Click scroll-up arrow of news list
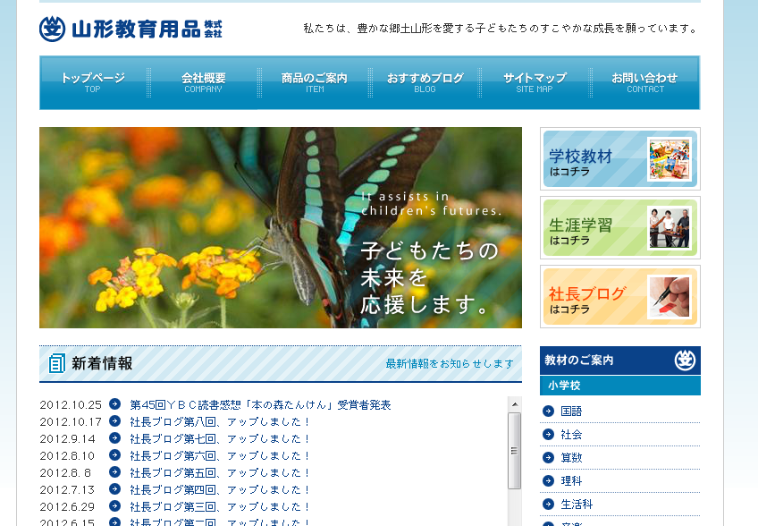758x526 pixels. pyautogui.click(x=514, y=404)
